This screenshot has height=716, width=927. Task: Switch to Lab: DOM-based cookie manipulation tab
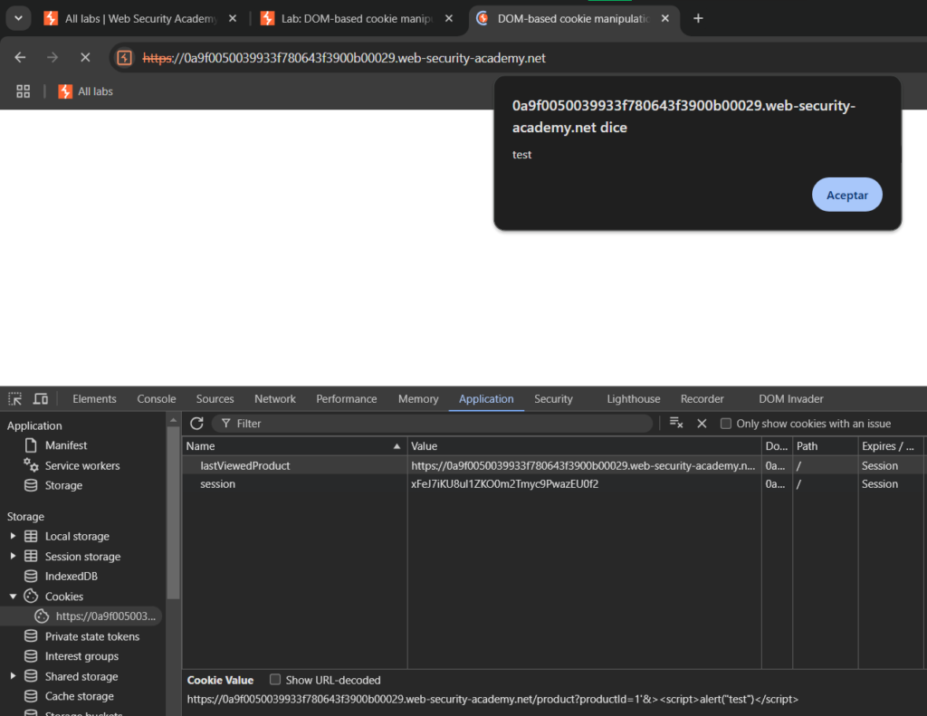[357, 19]
